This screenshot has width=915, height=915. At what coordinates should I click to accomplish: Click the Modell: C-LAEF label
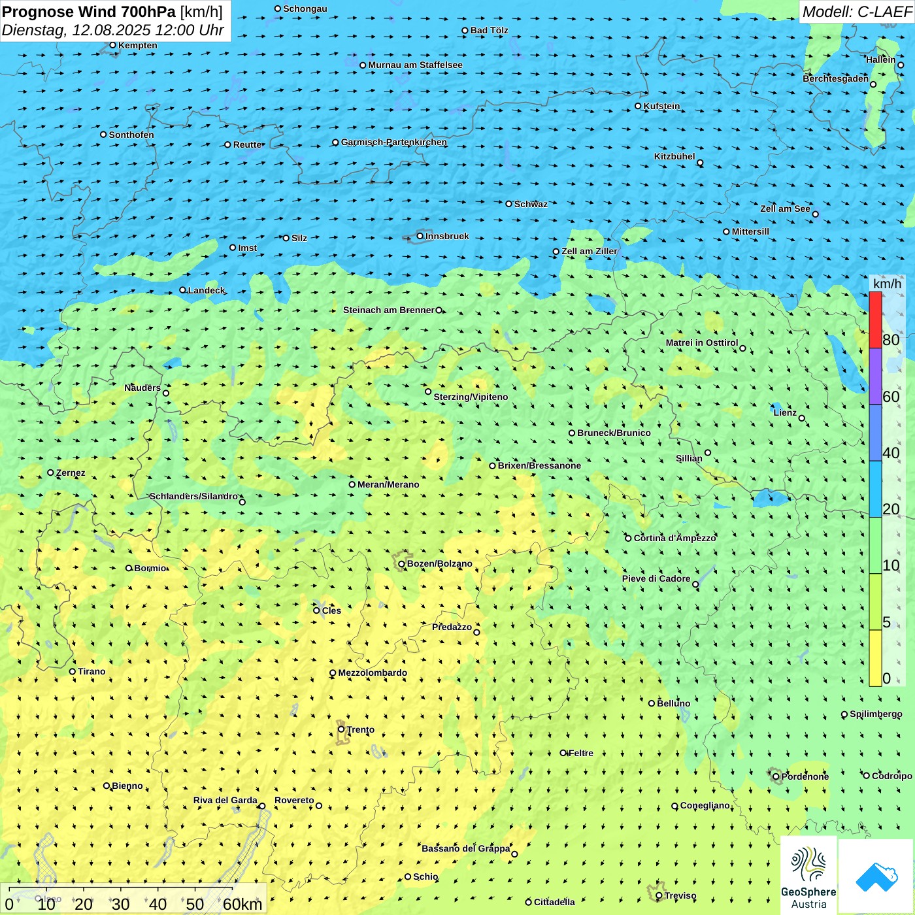click(x=856, y=12)
